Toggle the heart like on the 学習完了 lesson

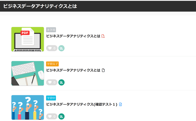[x=50, y=82]
